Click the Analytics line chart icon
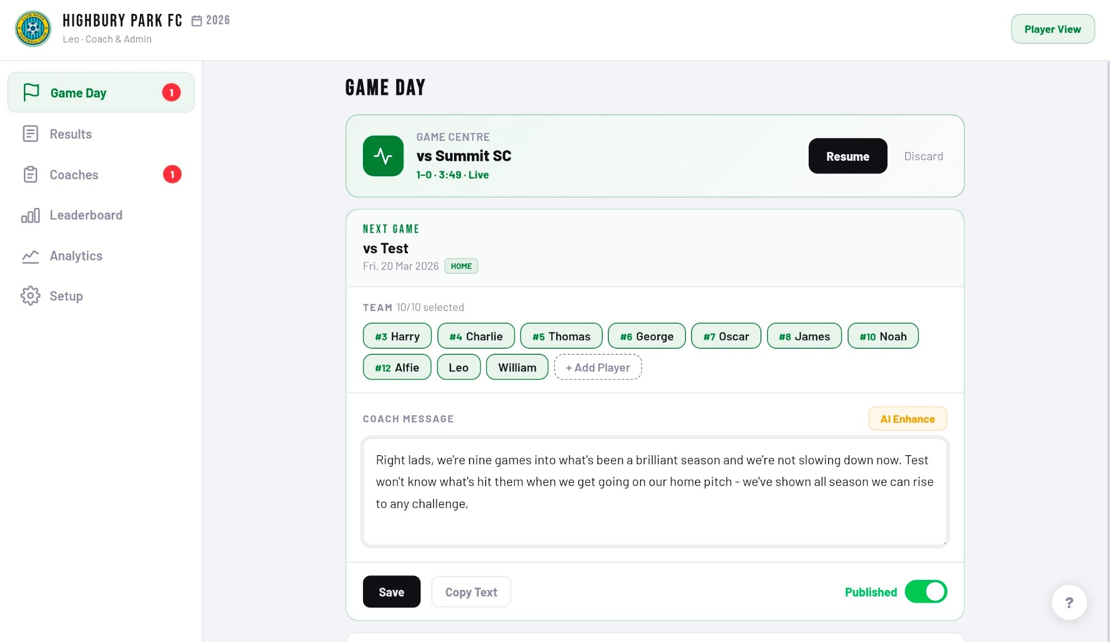1110x642 pixels. click(31, 256)
